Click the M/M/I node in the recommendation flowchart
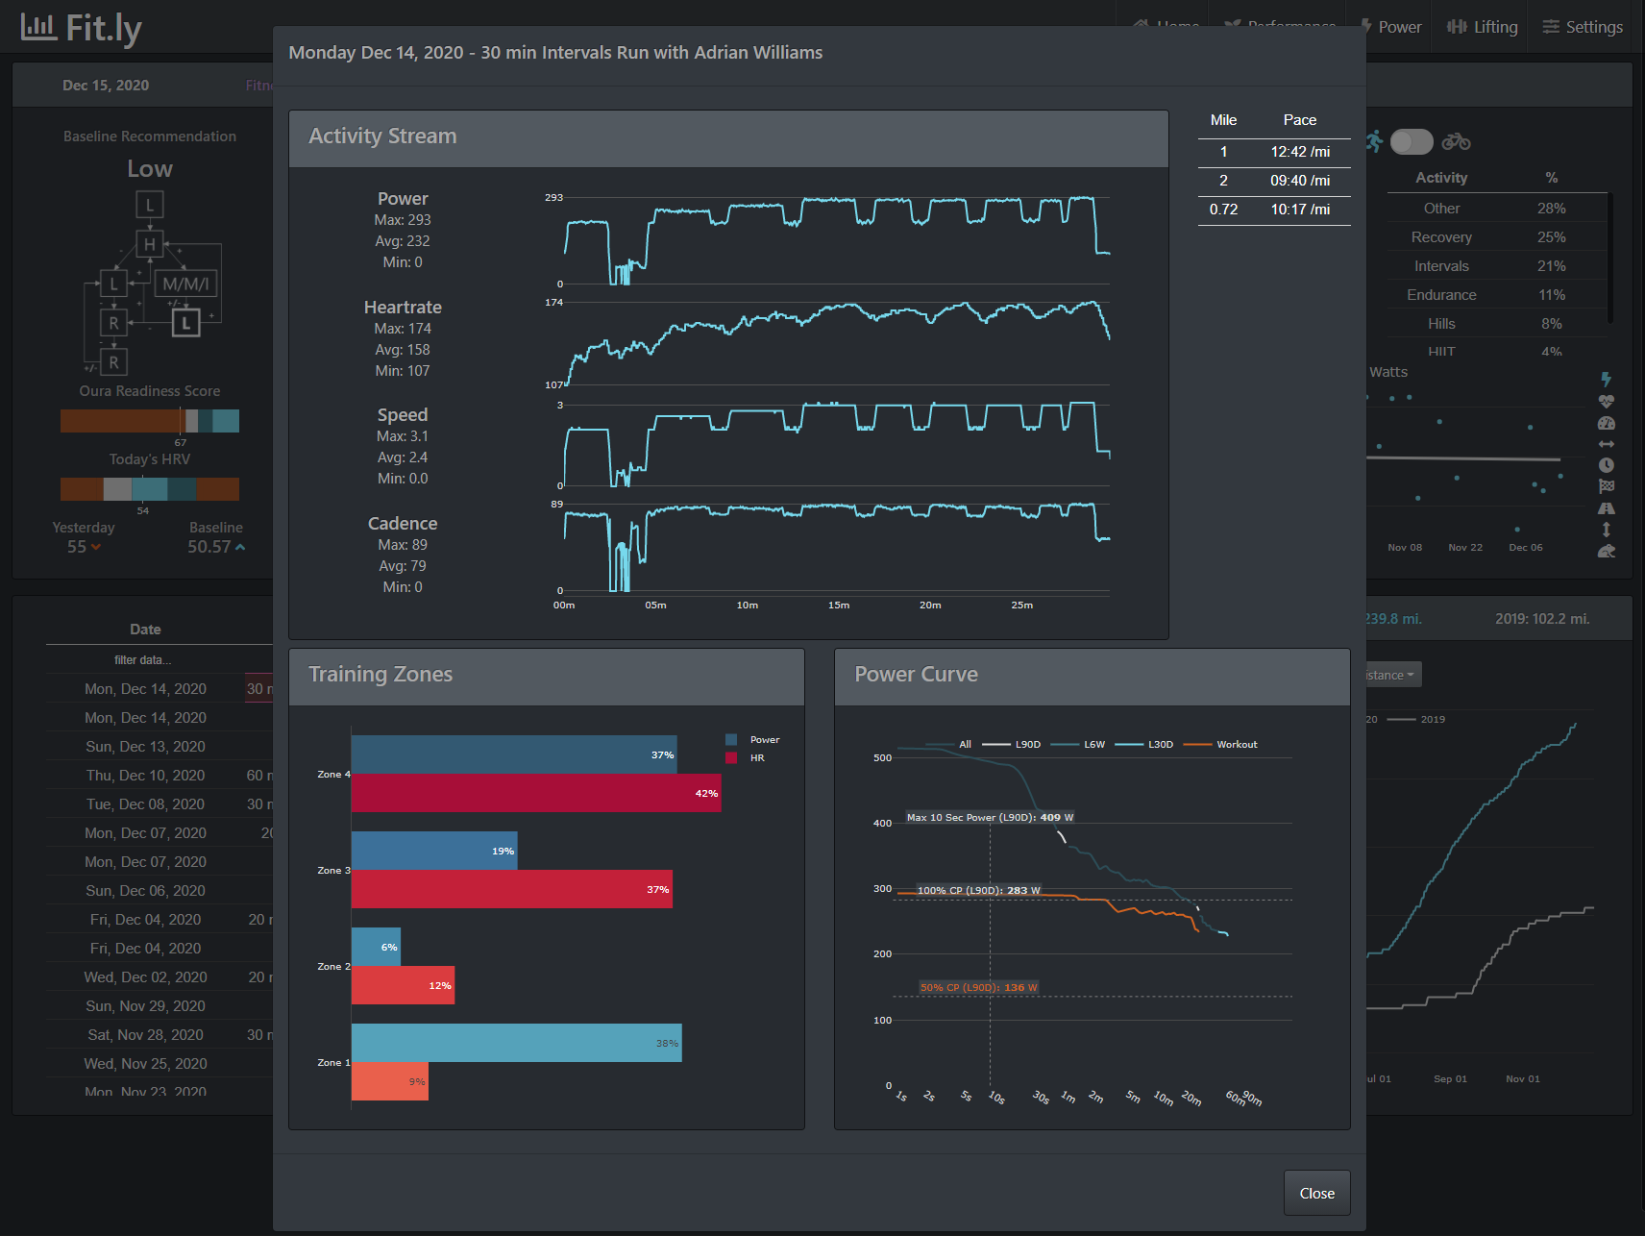Screen dimensions: 1645x1236 tap(185, 284)
